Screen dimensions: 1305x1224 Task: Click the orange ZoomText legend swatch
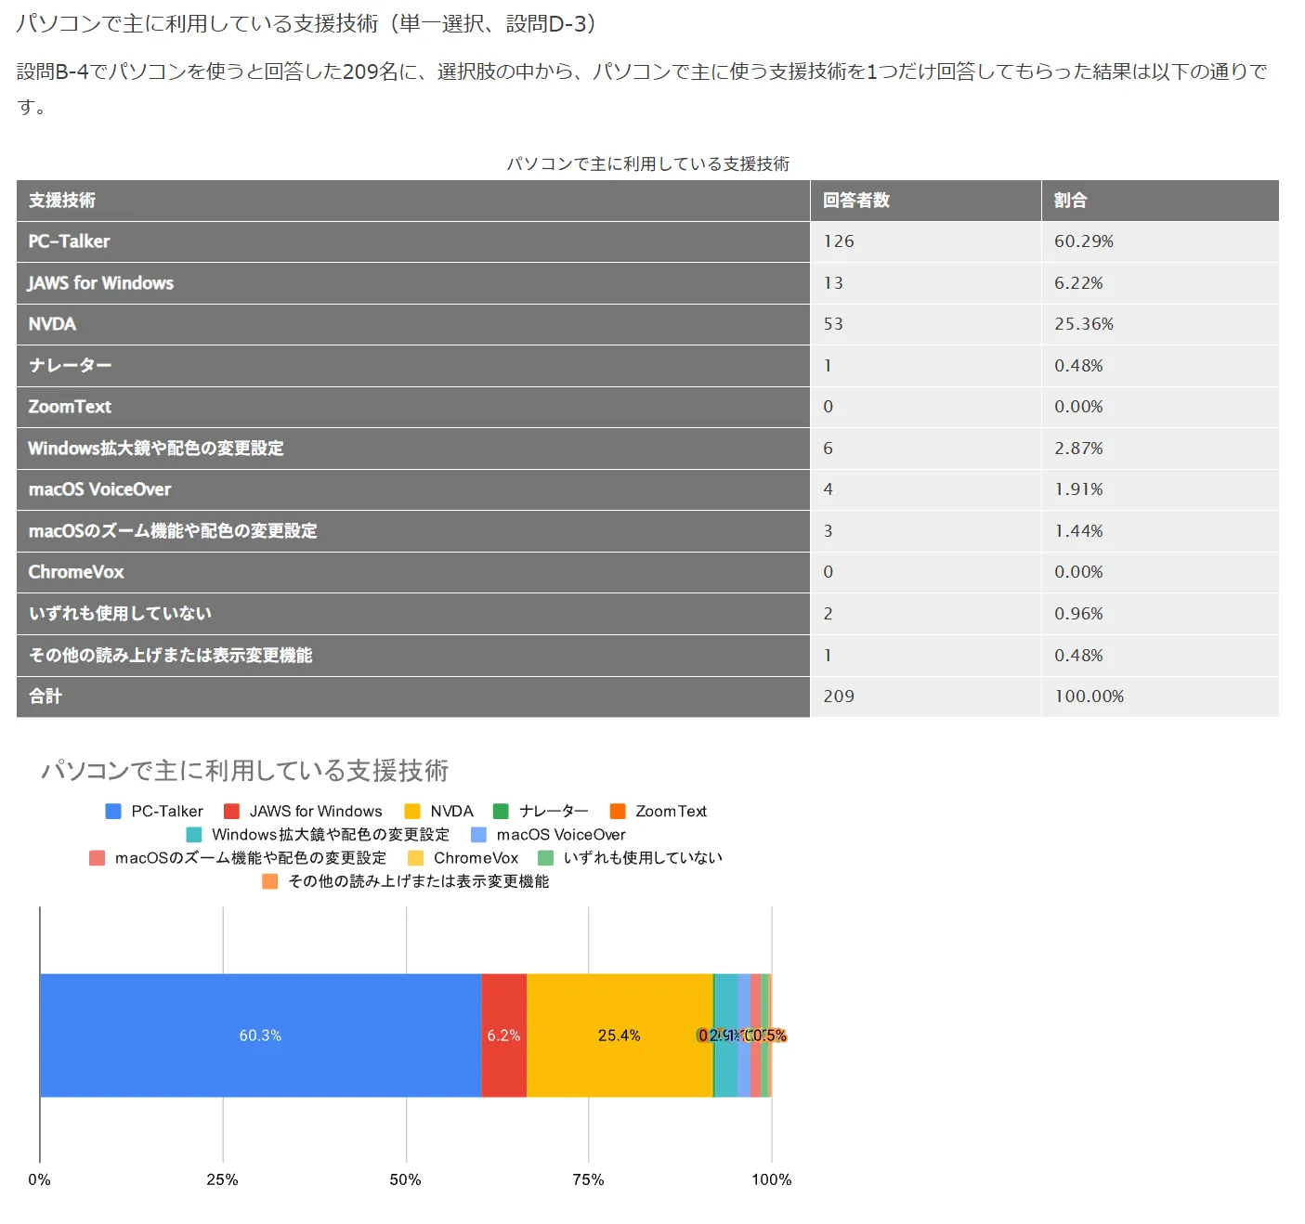618,812
